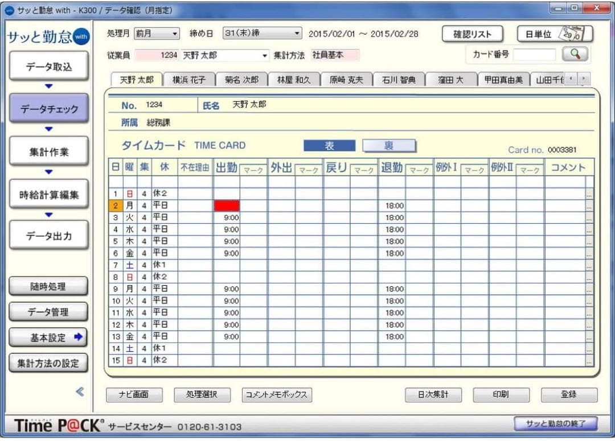Switch to the 石川 智典 tab
The width and height of the screenshot is (615, 441).
(398, 80)
